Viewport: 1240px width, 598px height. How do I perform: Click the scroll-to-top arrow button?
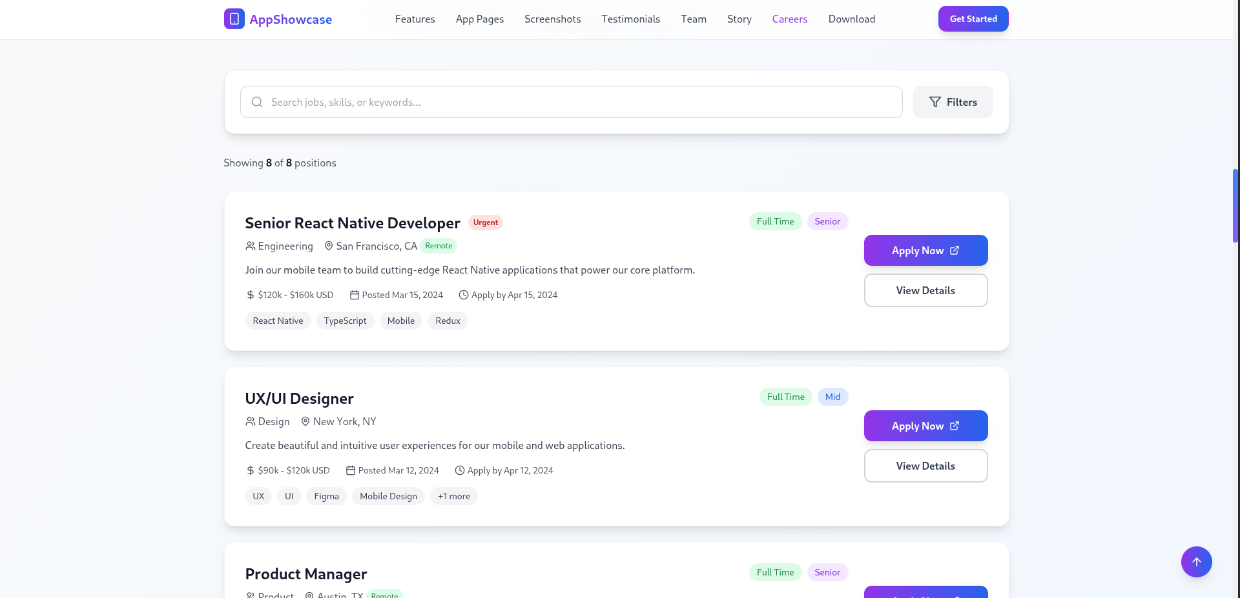[1196, 562]
